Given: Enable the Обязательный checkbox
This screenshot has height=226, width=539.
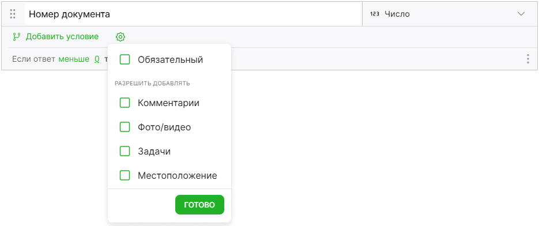Looking at the screenshot, I should [125, 60].
